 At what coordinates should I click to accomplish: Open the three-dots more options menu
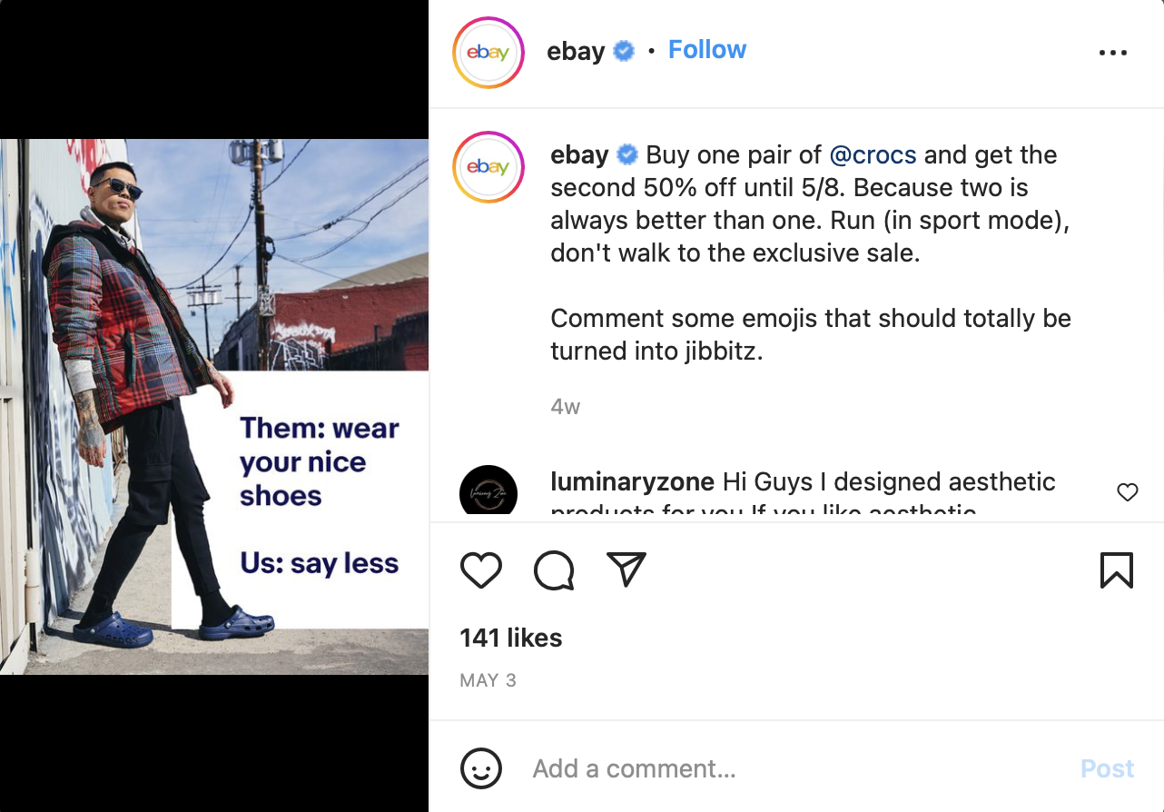pos(1112,53)
